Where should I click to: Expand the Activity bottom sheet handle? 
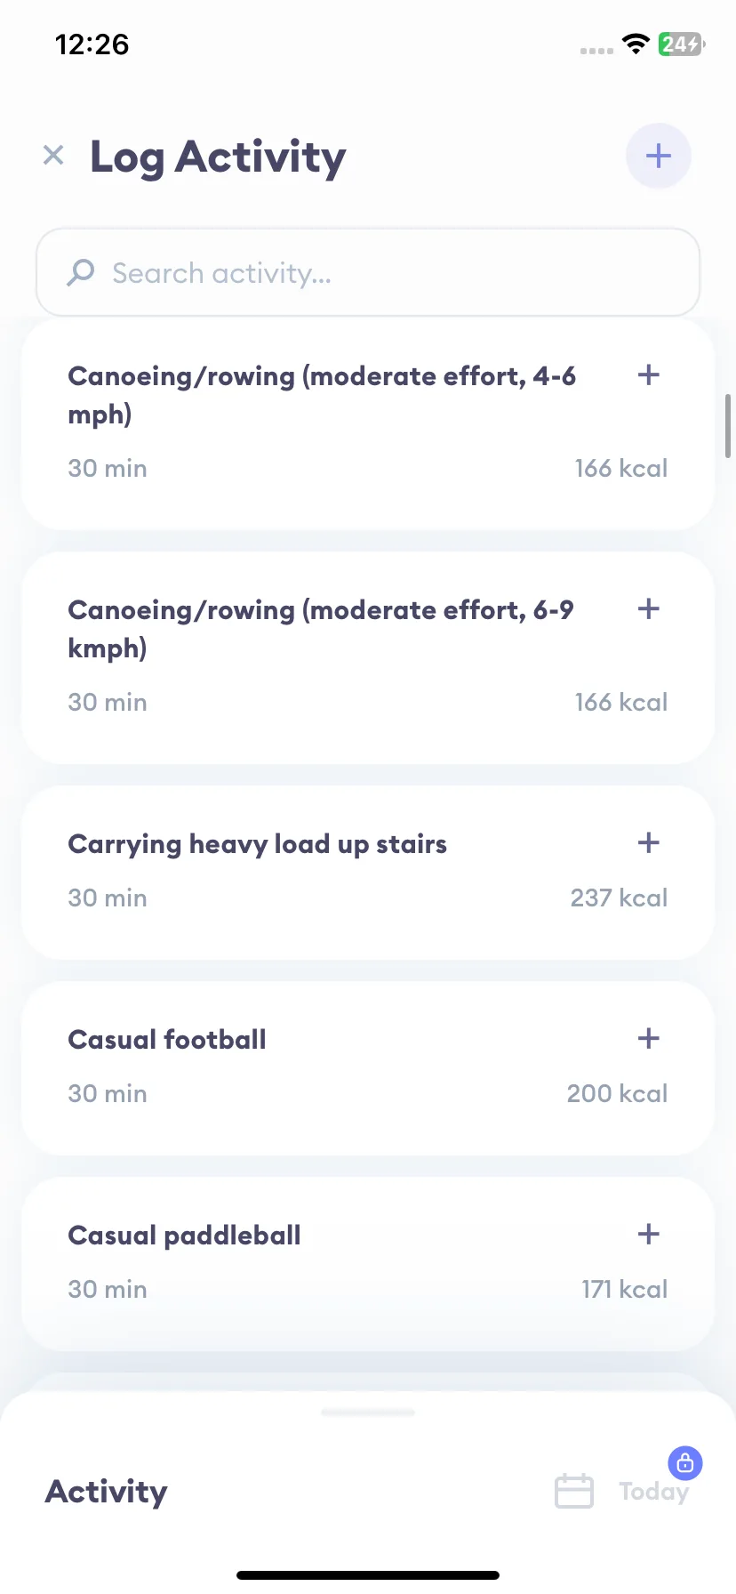(368, 1412)
